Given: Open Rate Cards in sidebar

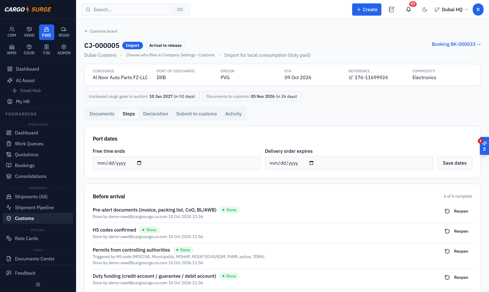Looking at the screenshot, I should click(38, 238).
